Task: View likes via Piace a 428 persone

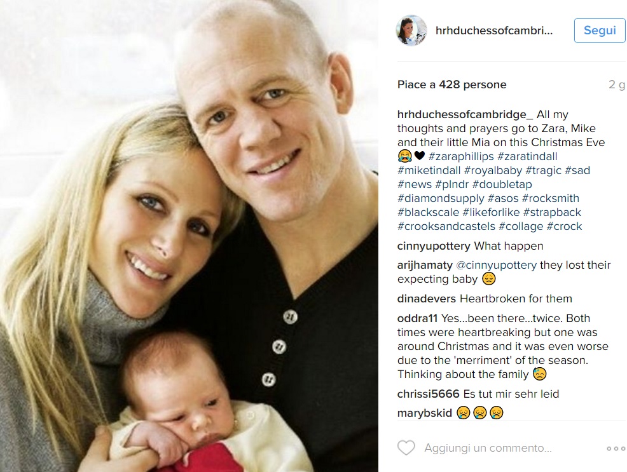Action: [452, 84]
